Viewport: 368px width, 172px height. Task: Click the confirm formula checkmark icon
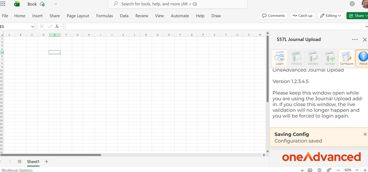point(50,26)
